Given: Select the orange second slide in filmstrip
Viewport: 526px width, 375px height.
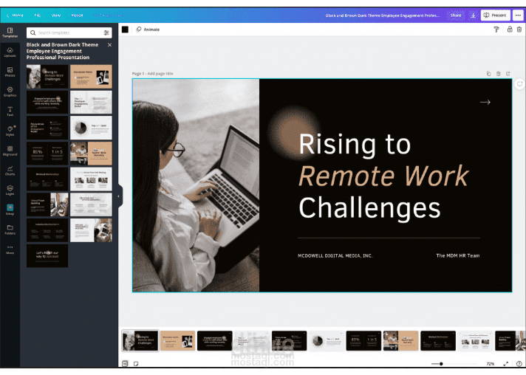Looking at the screenshot, I should (177, 341).
